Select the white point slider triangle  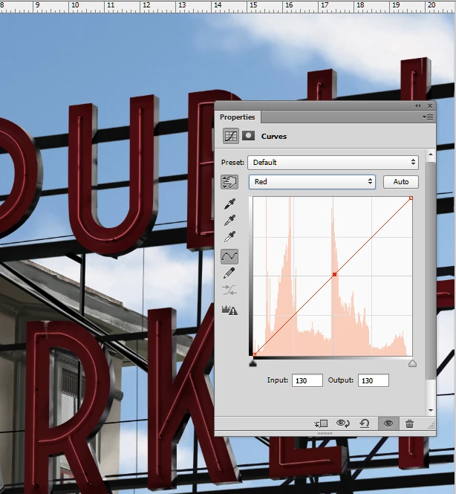click(412, 364)
